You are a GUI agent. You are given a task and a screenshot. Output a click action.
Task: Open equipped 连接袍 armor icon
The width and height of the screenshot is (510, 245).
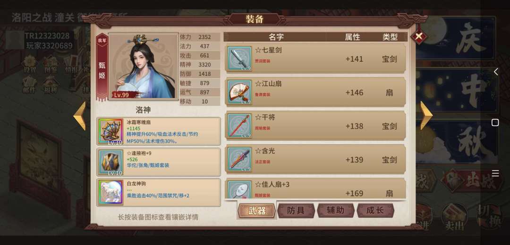111,162
